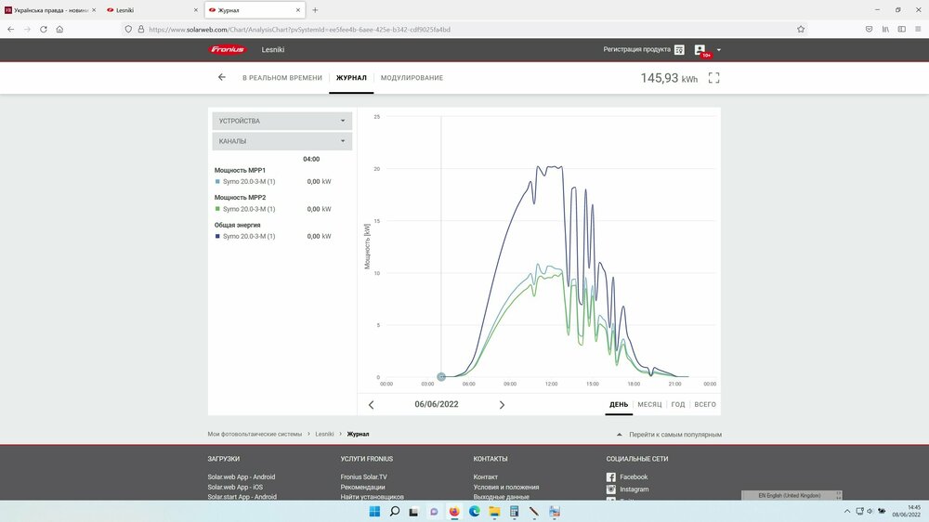Open the product registration icon

click(679, 49)
